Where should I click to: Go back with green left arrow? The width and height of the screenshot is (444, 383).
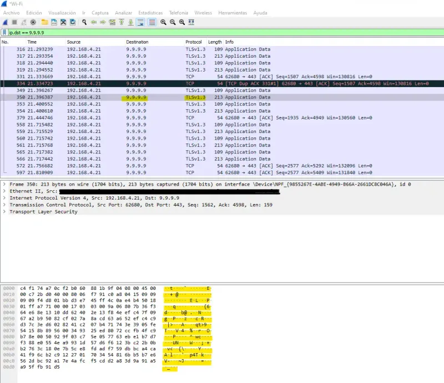(x=94, y=22)
